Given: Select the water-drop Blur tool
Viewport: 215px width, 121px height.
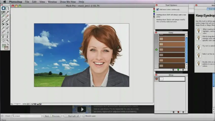Looking at the screenshot, I should (x=7, y=32).
